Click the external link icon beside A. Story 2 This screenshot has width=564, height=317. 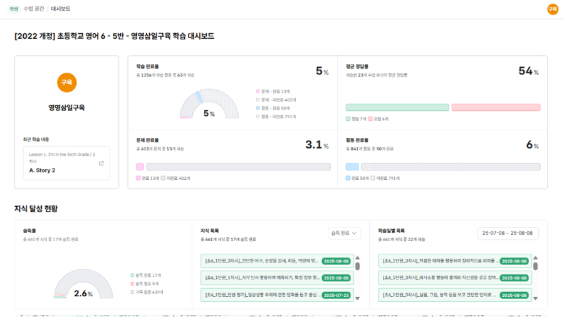pyautogui.click(x=102, y=164)
